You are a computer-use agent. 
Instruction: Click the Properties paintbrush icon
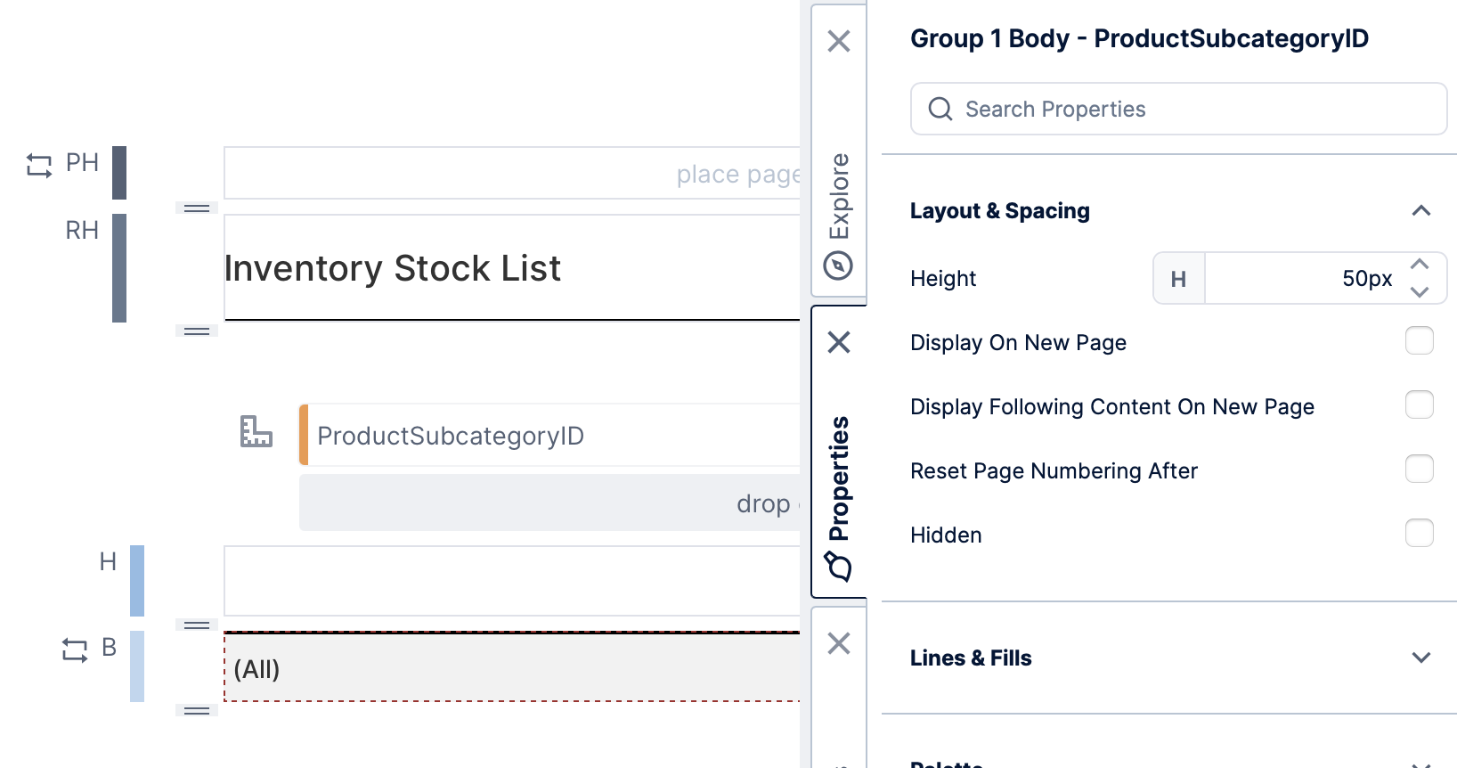tap(838, 566)
